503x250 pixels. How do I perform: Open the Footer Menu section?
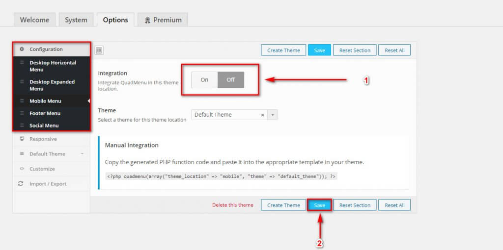[x=51, y=113]
